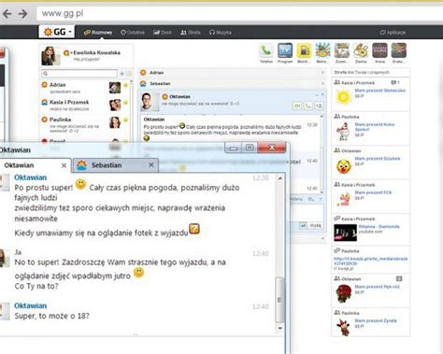
Task: Open the Muzyka tab
Action: point(221,33)
